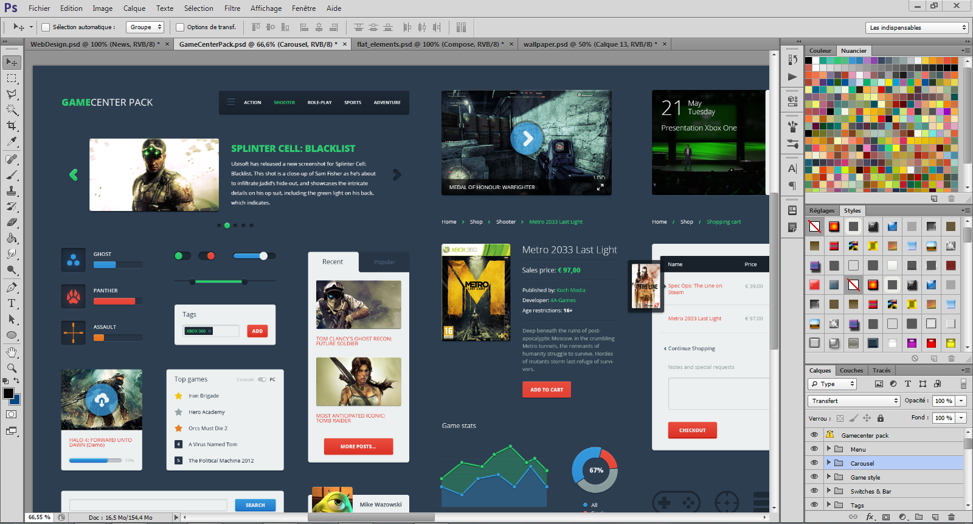Open Fond slider dropdown arrow
This screenshot has height=524, width=973.
pyautogui.click(x=961, y=418)
